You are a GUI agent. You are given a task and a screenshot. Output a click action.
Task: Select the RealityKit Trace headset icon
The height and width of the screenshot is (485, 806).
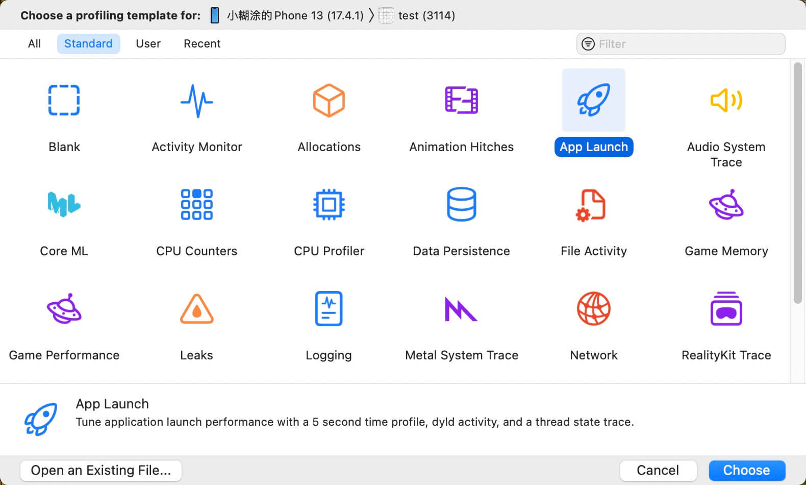(x=726, y=308)
